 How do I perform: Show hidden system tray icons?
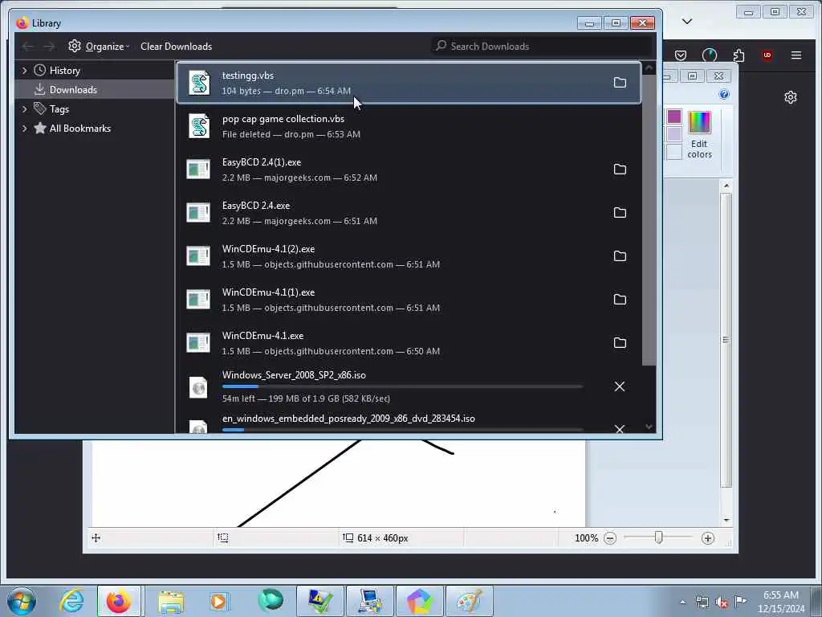(682, 602)
